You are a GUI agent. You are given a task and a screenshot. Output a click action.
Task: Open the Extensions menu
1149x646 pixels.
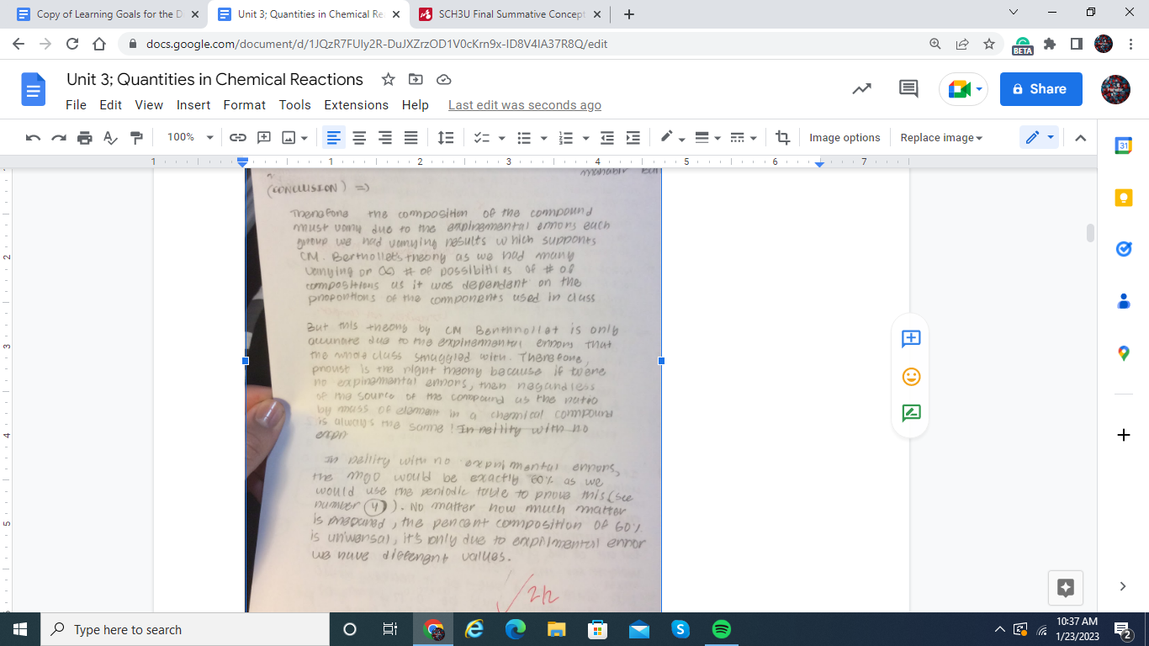click(x=357, y=105)
